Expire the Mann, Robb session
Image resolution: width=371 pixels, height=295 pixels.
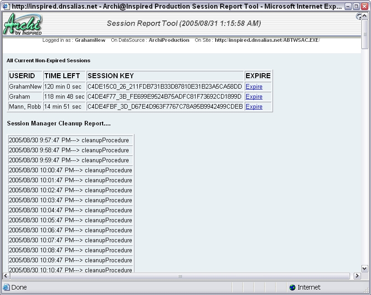coord(254,107)
